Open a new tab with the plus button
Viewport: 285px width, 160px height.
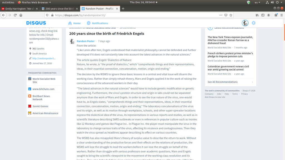123,9
